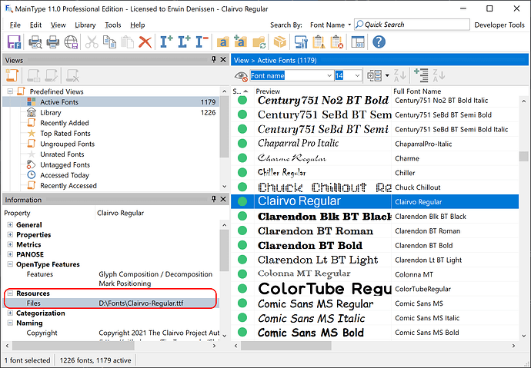The image size is (531, 368).
Task: Open Help via the question mark icon
Action: [x=379, y=41]
